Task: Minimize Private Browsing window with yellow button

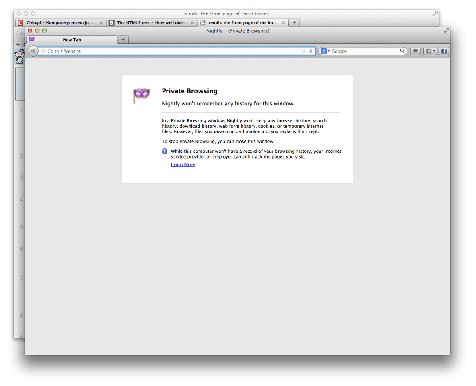Action: 37,31
